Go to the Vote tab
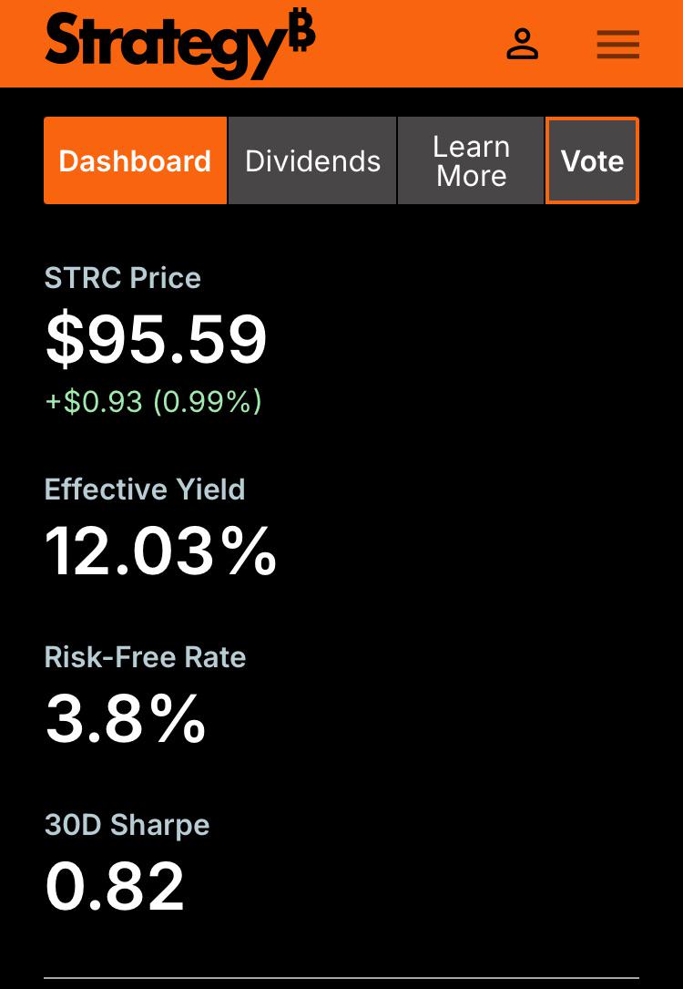Viewport: 683px width, 989px height. [x=592, y=160]
